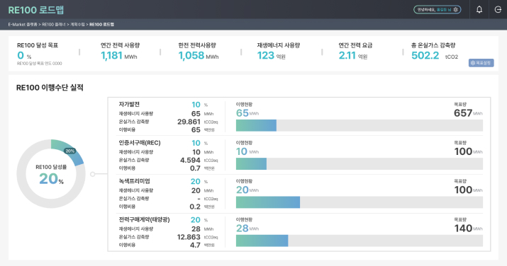Click the 20% badge on donut chart
The width and height of the screenshot is (507, 266).
click(69, 151)
